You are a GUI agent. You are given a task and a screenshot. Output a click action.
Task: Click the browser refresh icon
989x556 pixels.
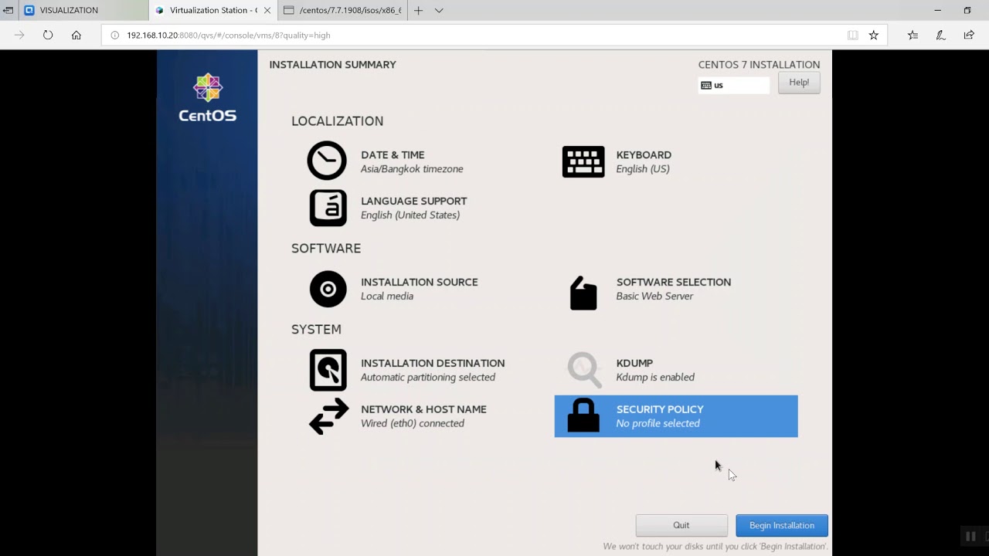tap(48, 35)
